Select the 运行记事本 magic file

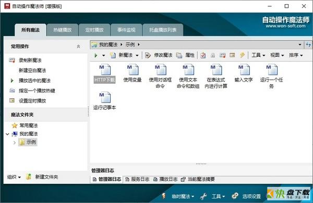tap(105, 101)
